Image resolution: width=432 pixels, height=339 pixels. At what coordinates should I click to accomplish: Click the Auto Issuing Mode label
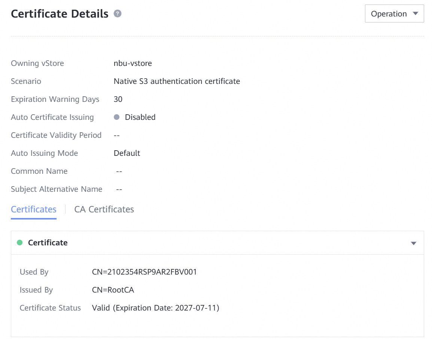(x=44, y=153)
